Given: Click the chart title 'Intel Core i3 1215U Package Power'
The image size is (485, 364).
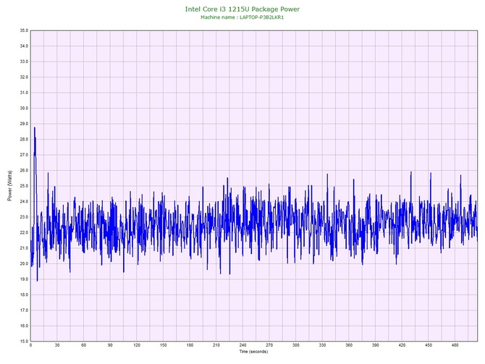Looking at the screenshot, I should coord(242,9).
